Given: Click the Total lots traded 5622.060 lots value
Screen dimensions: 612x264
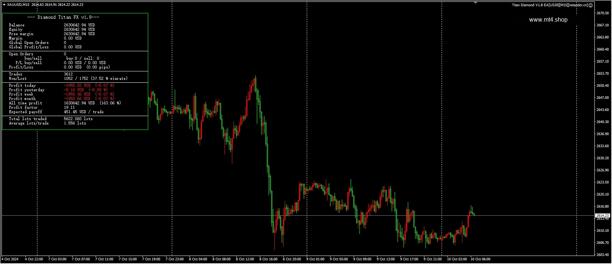Looking at the screenshot, I should 78,119.
